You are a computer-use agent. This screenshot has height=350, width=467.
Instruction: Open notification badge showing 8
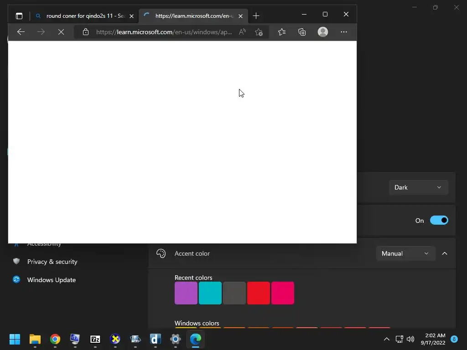[454, 339]
